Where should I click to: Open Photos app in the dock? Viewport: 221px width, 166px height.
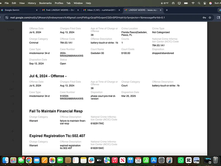point(52,160)
